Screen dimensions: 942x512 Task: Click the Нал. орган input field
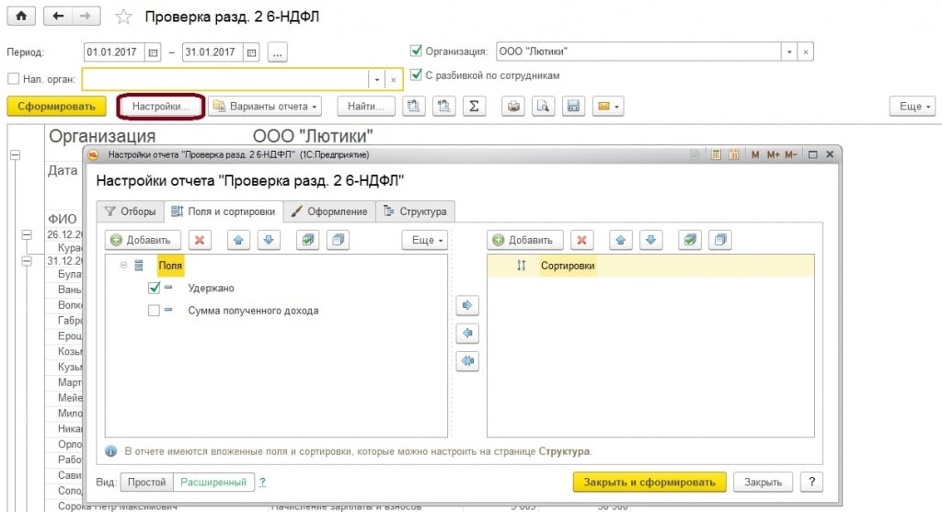(225, 79)
